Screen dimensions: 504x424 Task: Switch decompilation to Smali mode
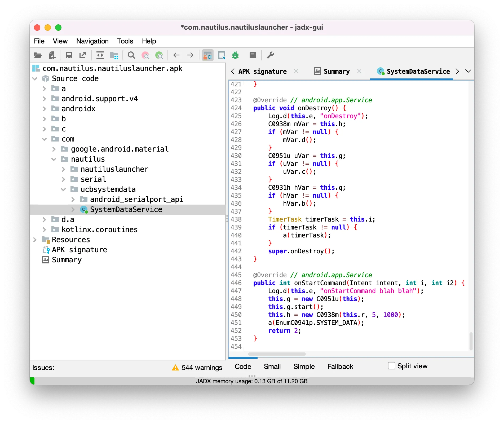coord(272,366)
